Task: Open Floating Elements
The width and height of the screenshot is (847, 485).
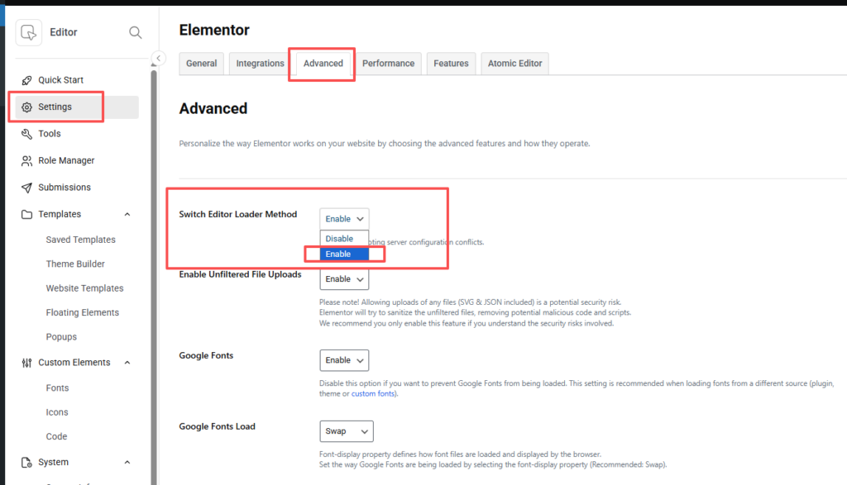Action: point(82,312)
